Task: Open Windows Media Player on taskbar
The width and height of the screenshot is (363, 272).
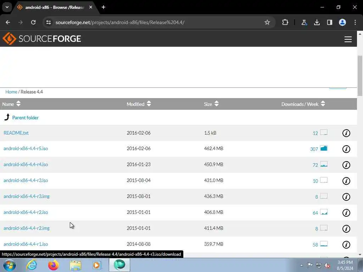Action: 97,265
